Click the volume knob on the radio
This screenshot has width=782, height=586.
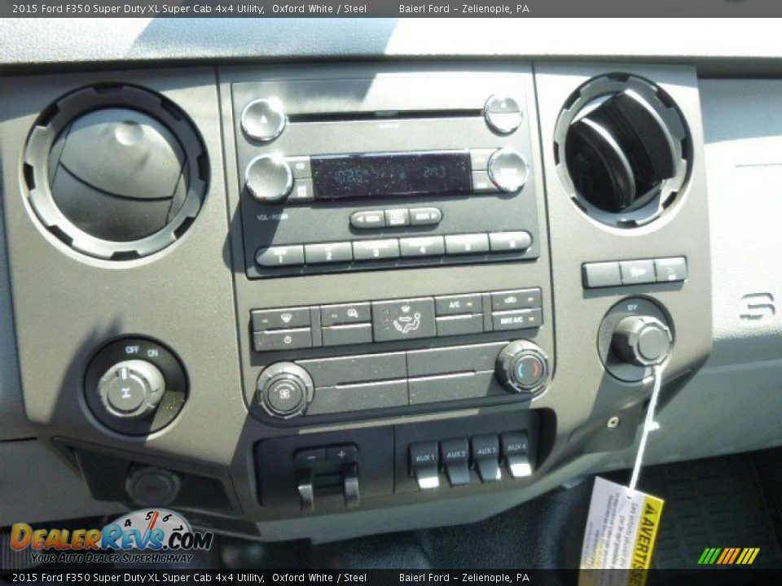268,177
